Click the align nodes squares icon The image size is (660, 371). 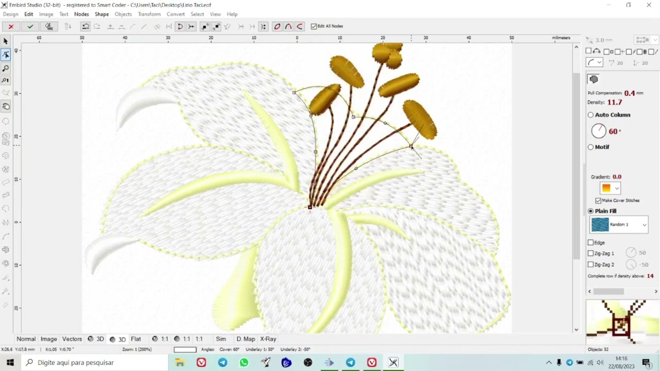205,26
